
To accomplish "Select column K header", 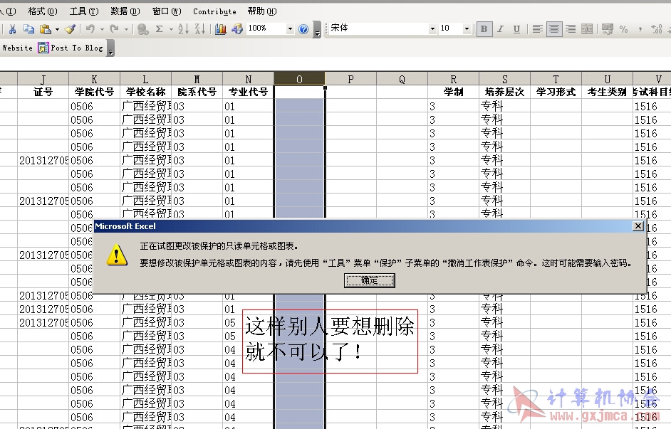I will (x=94, y=79).
